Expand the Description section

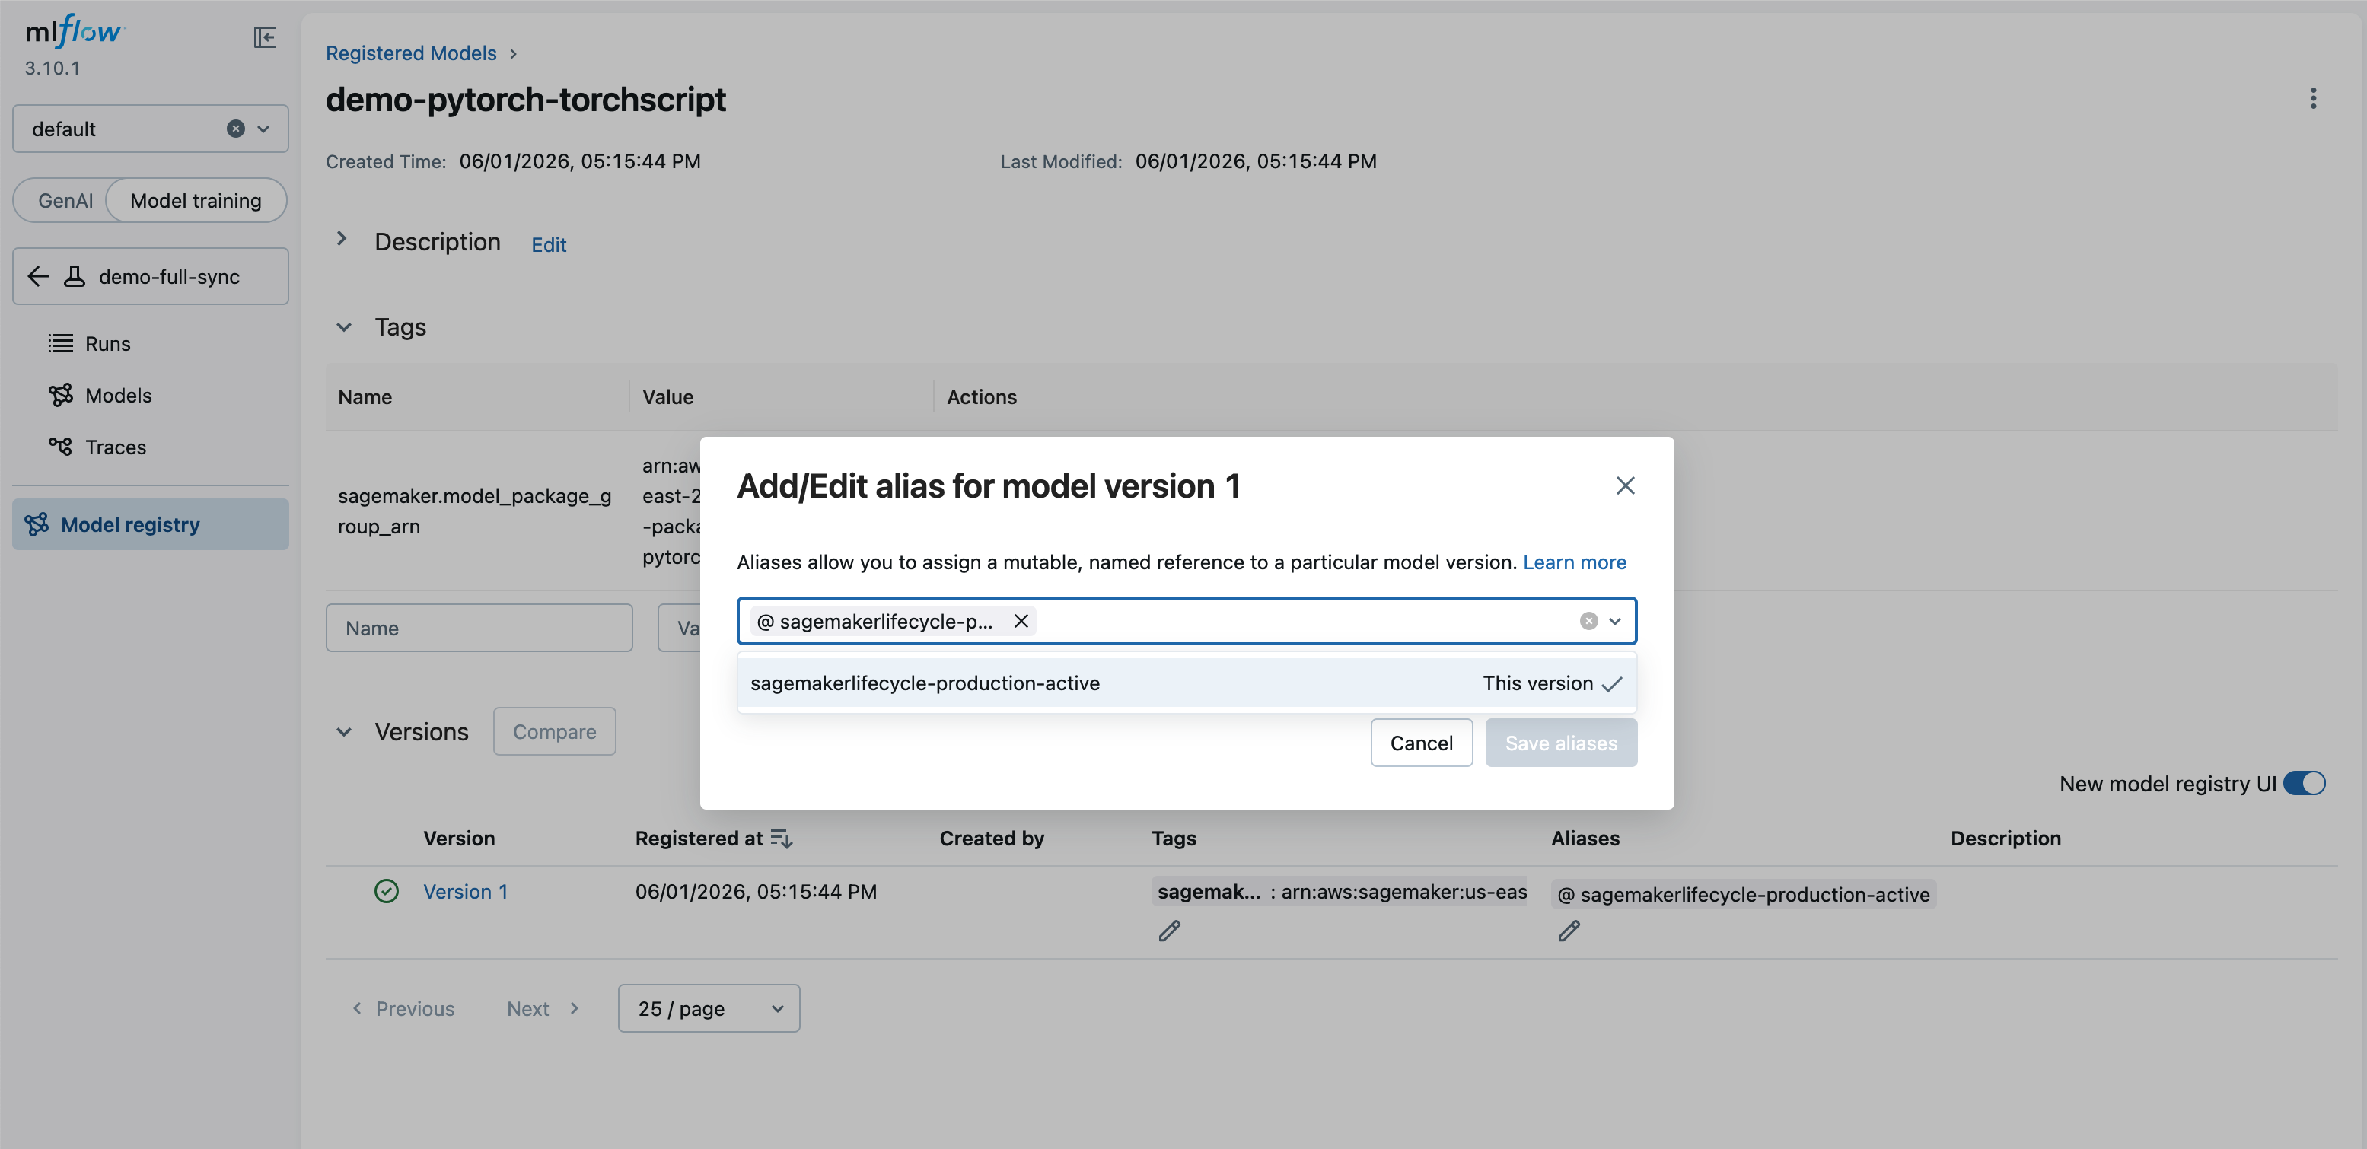coord(342,239)
